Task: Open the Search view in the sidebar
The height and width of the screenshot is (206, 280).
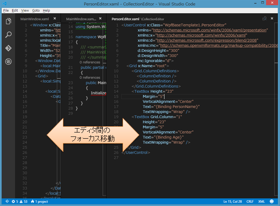Action: [x=8, y=34]
